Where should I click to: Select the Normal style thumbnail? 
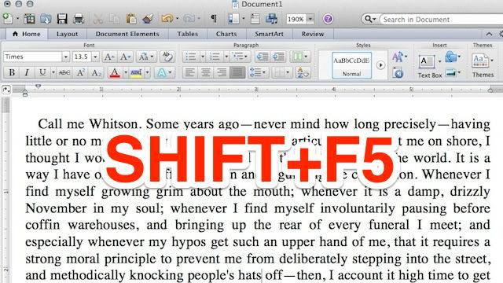point(351,65)
